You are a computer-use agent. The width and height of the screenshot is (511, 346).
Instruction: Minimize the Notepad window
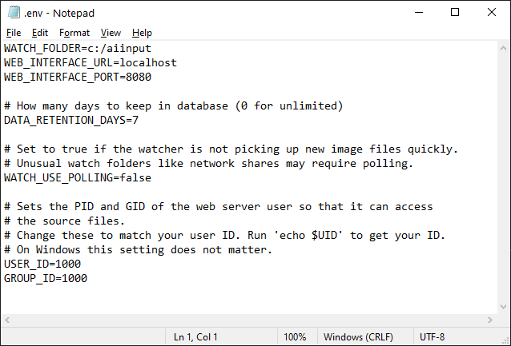coord(419,12)
